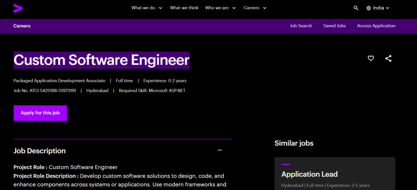Expand the Who we are dropdown
The width and height of the screenshot is (417, 190).
220,8
